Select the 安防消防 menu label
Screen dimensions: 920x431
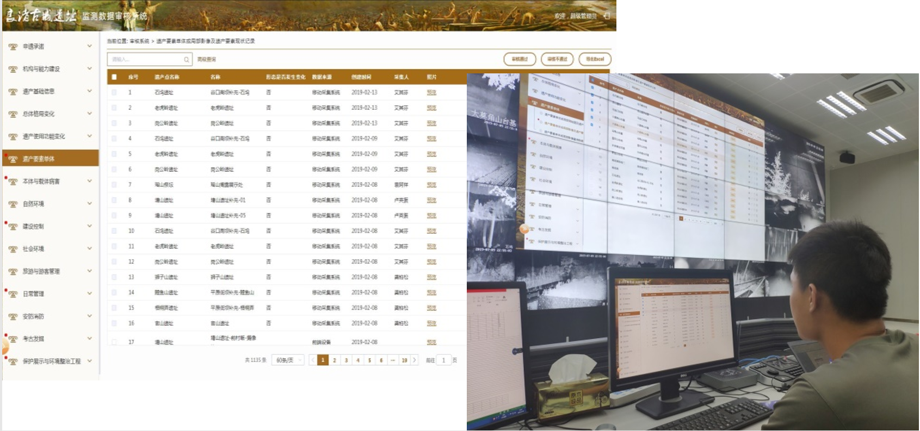pos(33,316)
